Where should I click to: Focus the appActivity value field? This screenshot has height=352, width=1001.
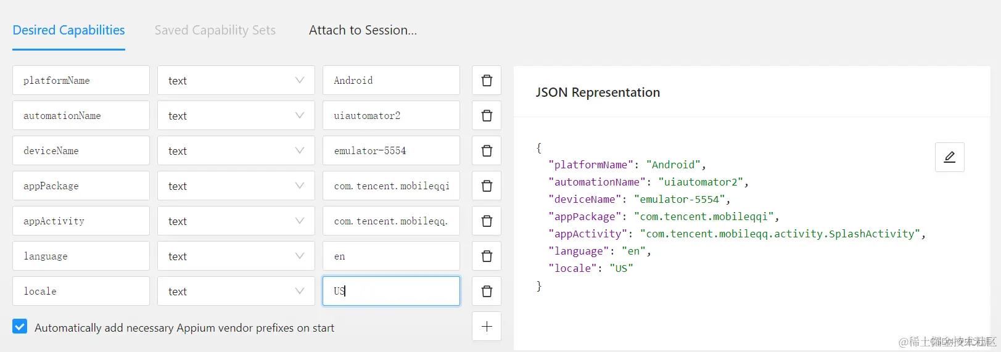coord(391,221)
